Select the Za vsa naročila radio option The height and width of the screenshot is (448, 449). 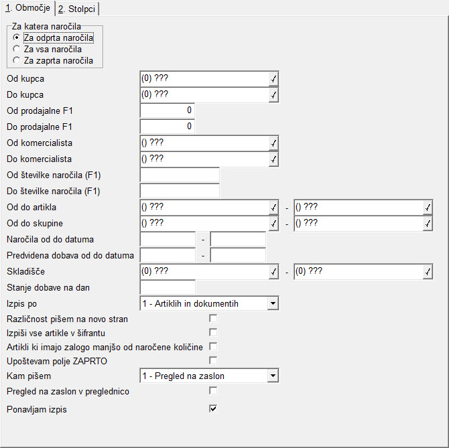click(17, 49)
